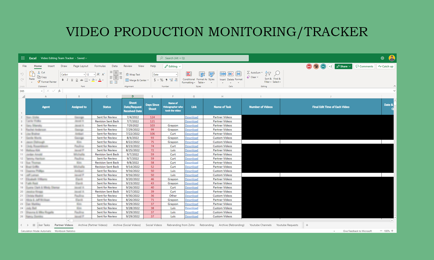The width and height of the screenshot is (434, 260).
Task: Click the Paste clipboard icon
Action: click(x=32, y=74)
